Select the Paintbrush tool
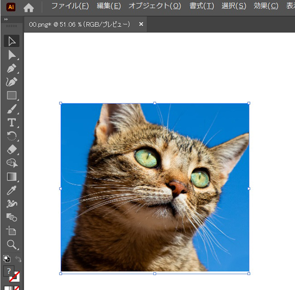Image resolution: width=295 pixels, height=290 pixels. click(11, 109)
